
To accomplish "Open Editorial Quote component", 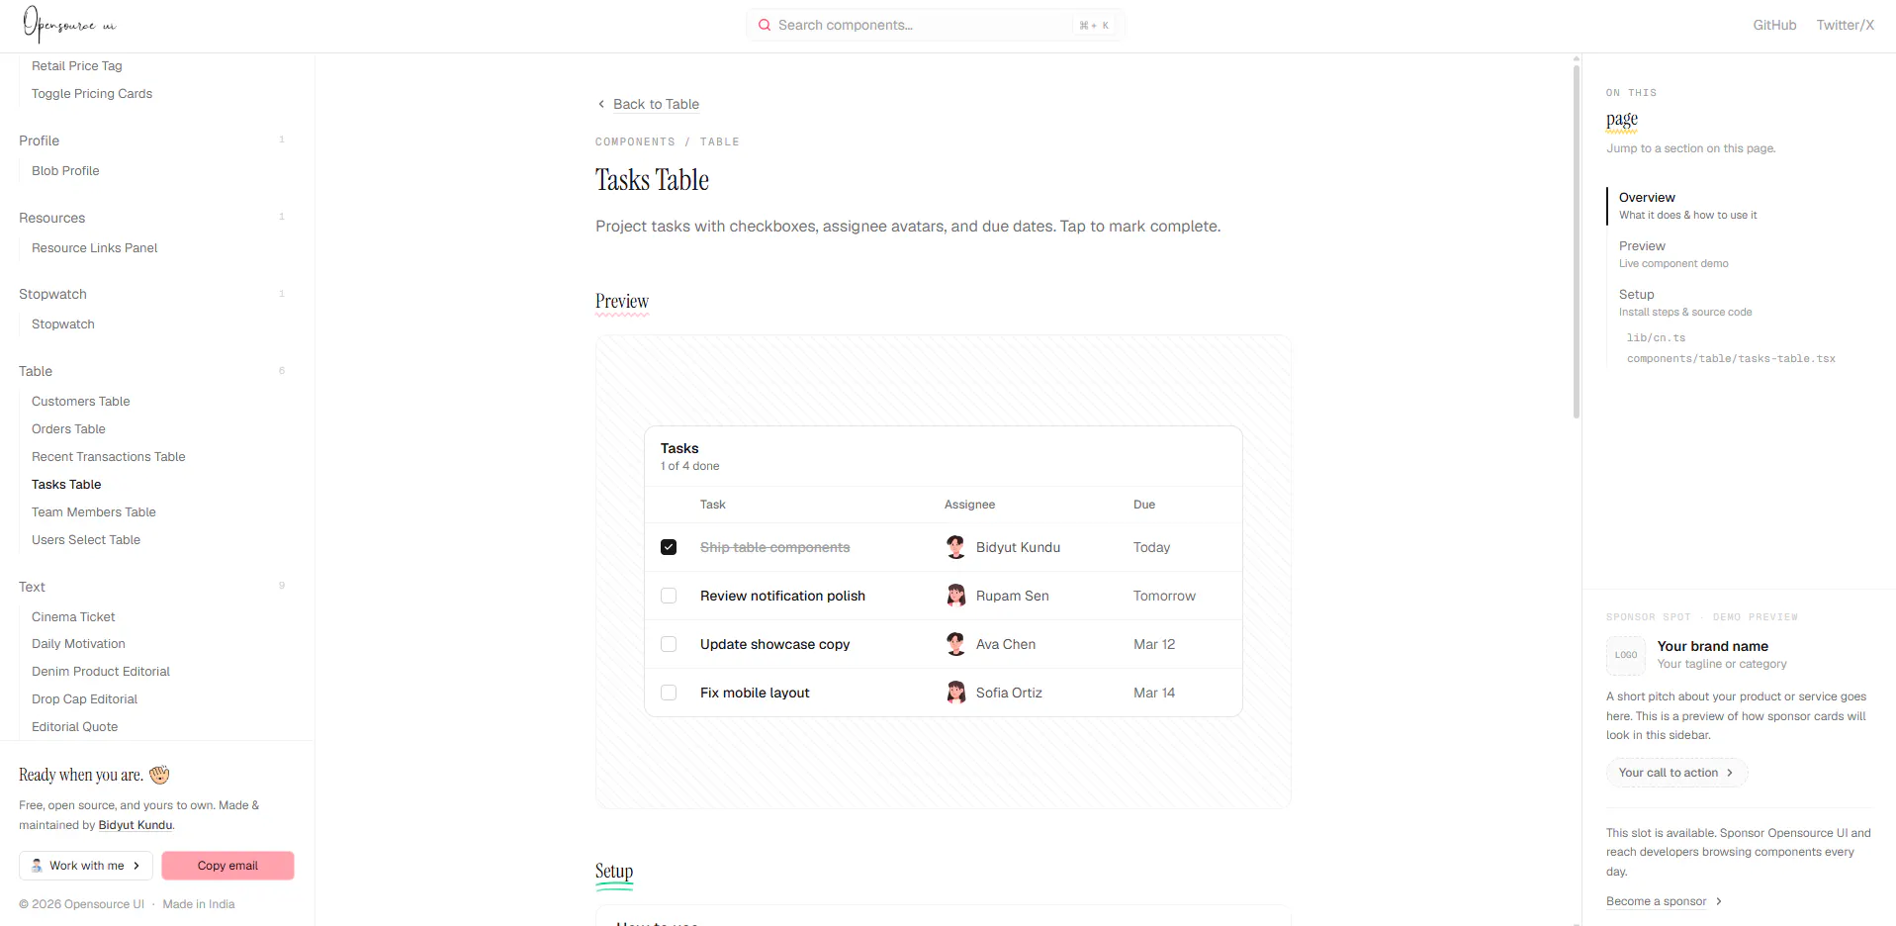I will pyautogui.click(x=74, y=726).
